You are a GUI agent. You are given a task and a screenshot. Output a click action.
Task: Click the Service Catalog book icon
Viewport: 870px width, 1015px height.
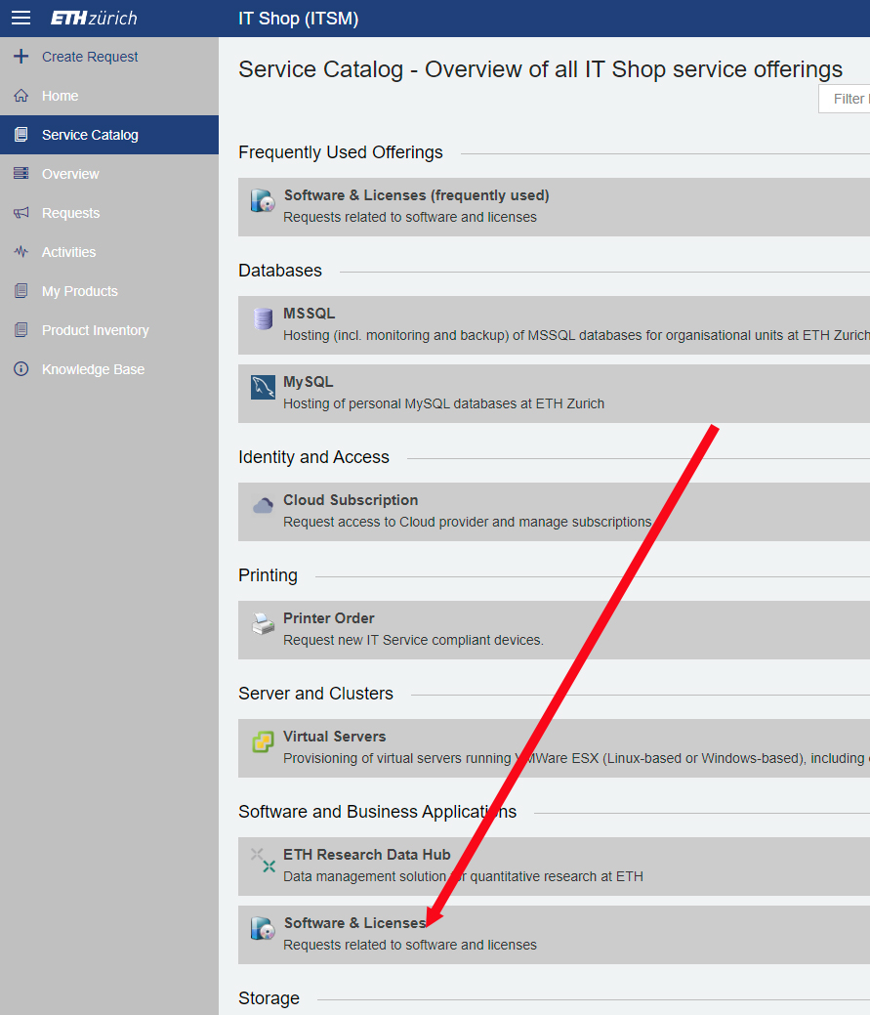(21, 135)
